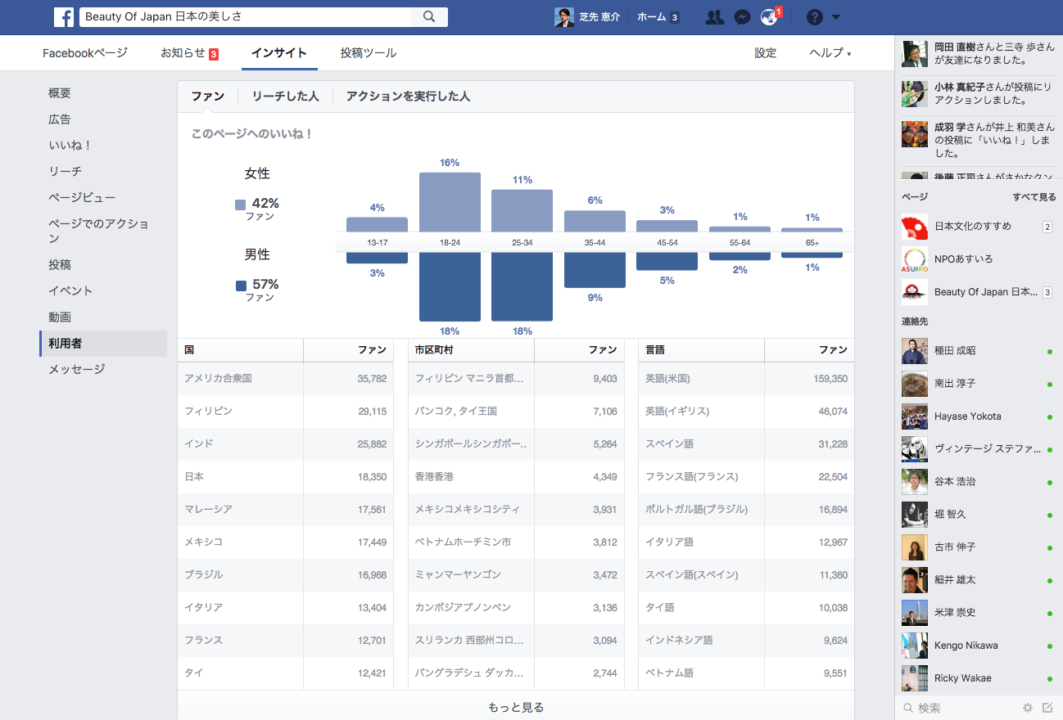Click the すべて見る link

(1034, 197)
